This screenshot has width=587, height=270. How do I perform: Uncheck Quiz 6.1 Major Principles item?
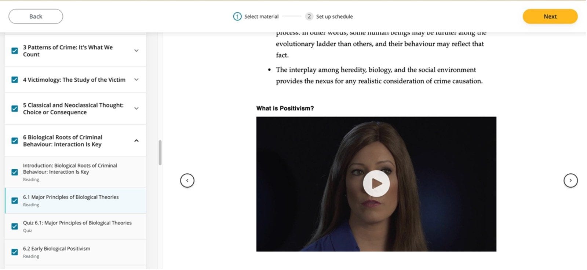pyautogui.click(x=15, y=226)
